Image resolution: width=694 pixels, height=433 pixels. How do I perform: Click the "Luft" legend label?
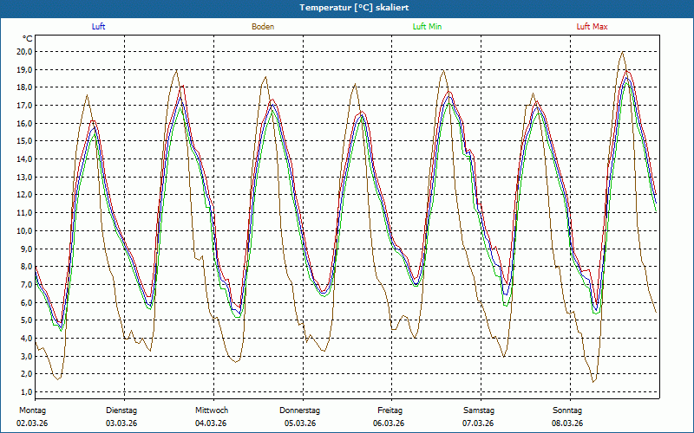pyautogui.click(x=99, y=27)
